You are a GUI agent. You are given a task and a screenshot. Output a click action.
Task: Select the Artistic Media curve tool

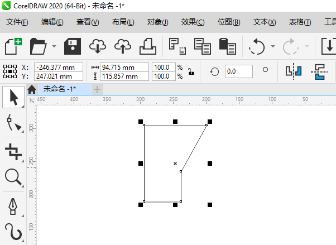13,232
